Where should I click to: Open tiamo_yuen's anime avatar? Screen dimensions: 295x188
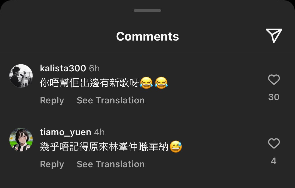click(x=21, y=140)
